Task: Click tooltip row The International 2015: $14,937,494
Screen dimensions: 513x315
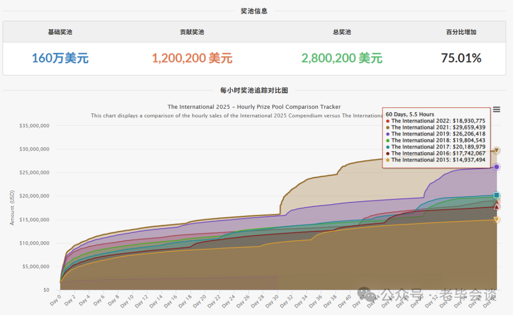Action: tap(436, 160)
